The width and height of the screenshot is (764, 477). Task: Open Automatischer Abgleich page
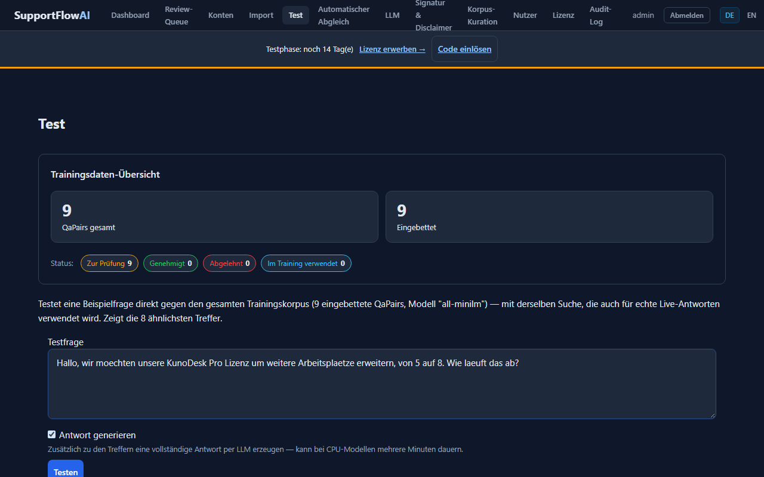pyautogui.click(x=344, y=16)
